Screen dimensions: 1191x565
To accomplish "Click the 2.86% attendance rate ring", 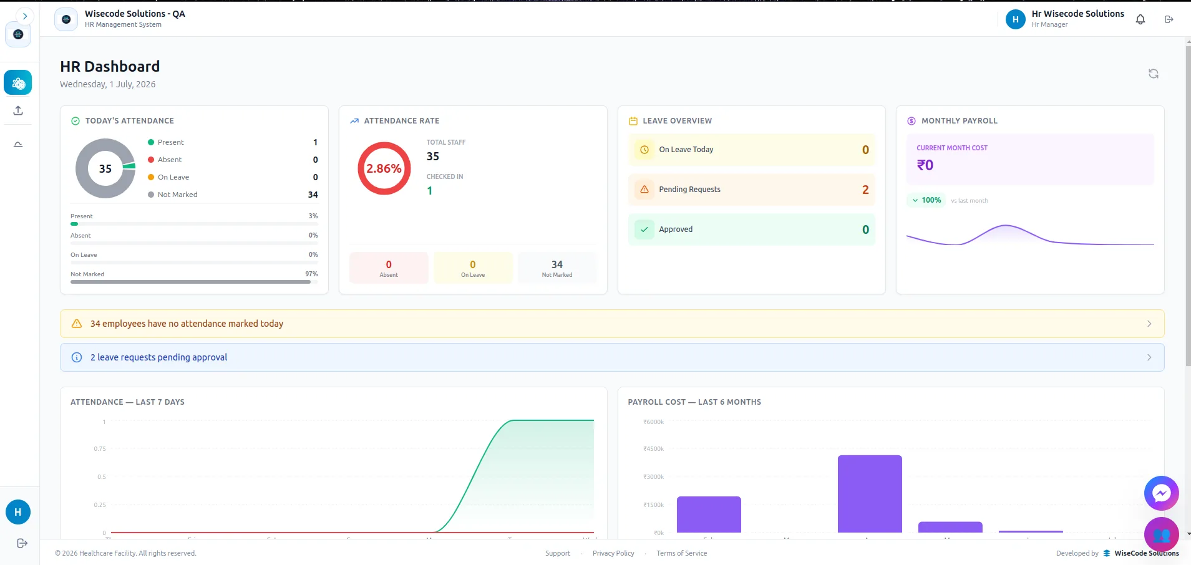I will [384, 168].
